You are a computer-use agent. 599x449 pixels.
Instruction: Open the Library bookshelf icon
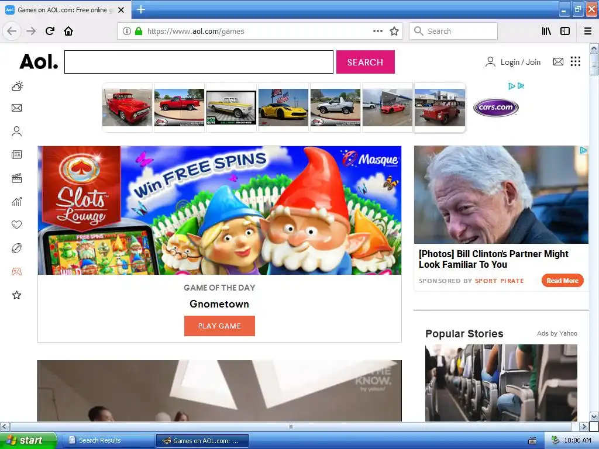tap(546, 31)
